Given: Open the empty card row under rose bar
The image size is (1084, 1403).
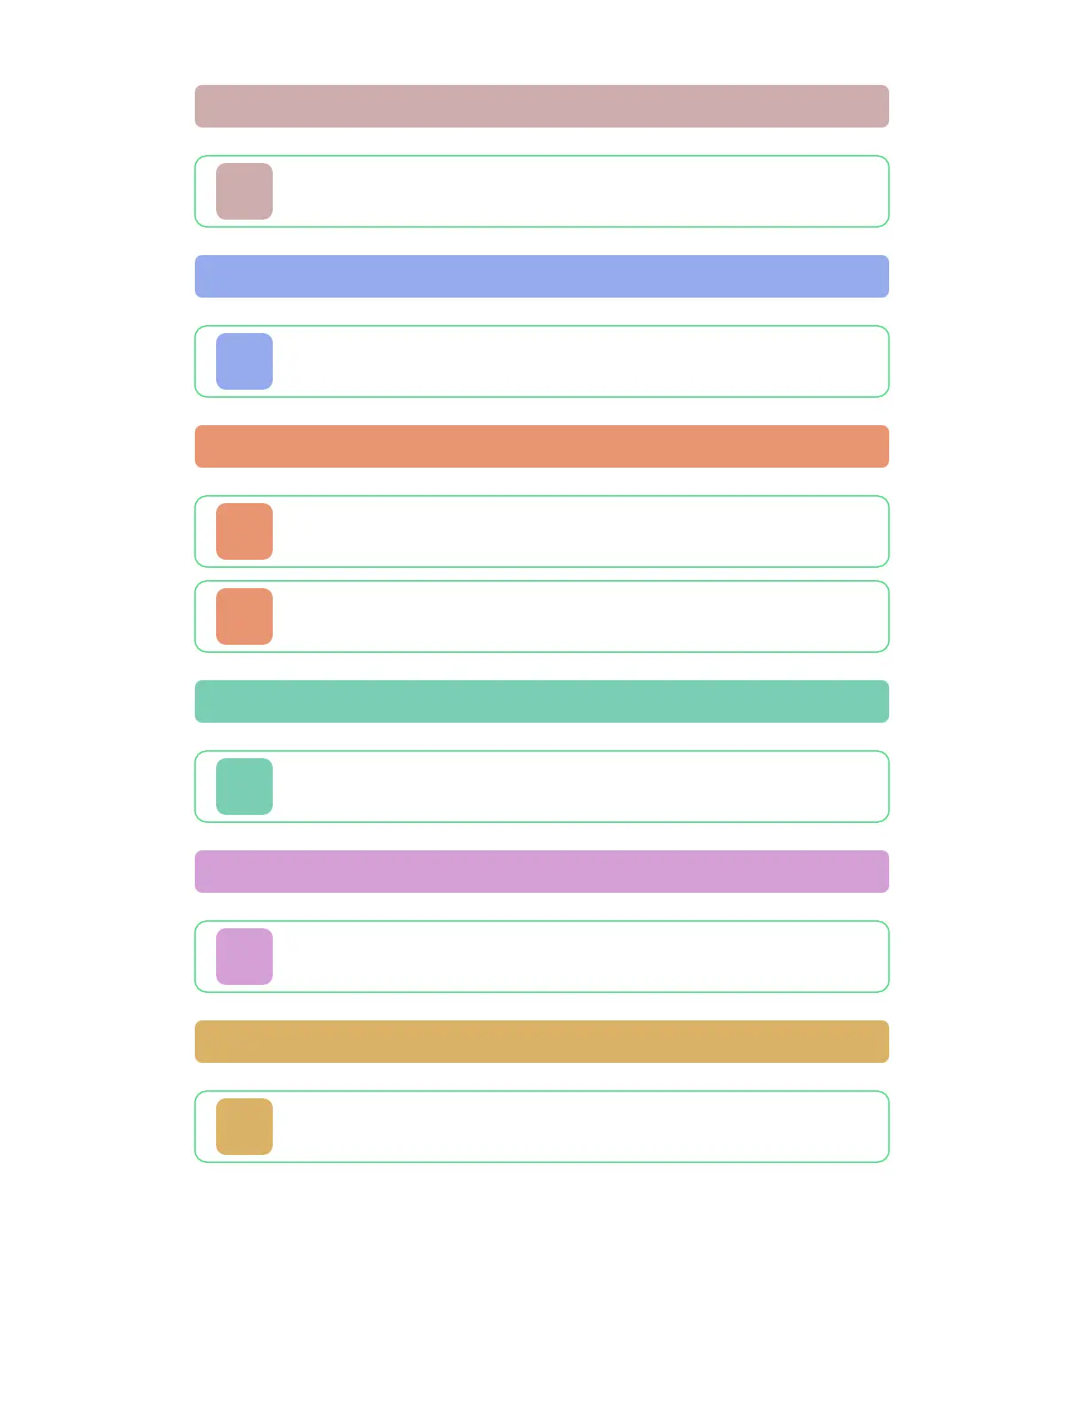Looking at the screenshot, I should (x=542, y=191).
